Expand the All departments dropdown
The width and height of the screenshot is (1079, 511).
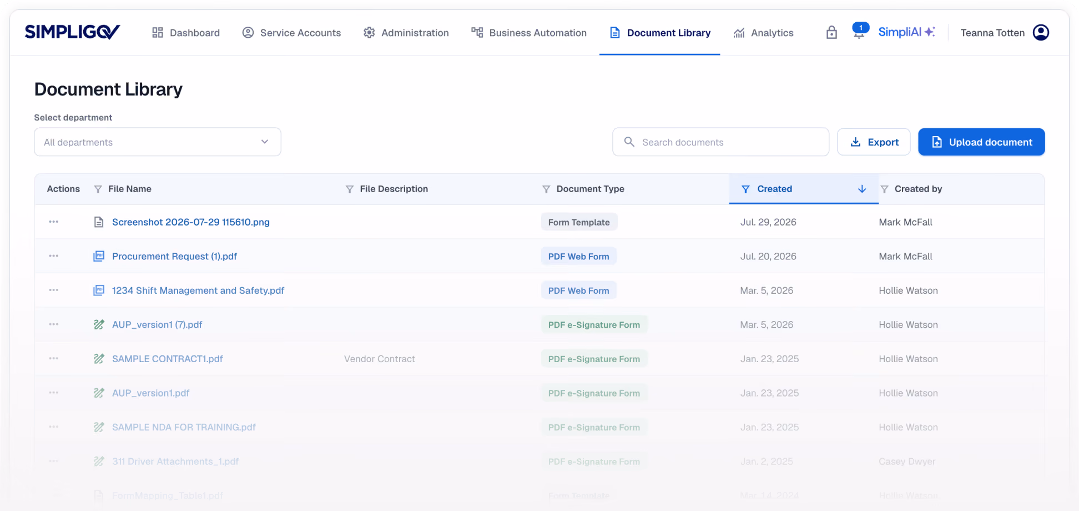coord(158,142)
